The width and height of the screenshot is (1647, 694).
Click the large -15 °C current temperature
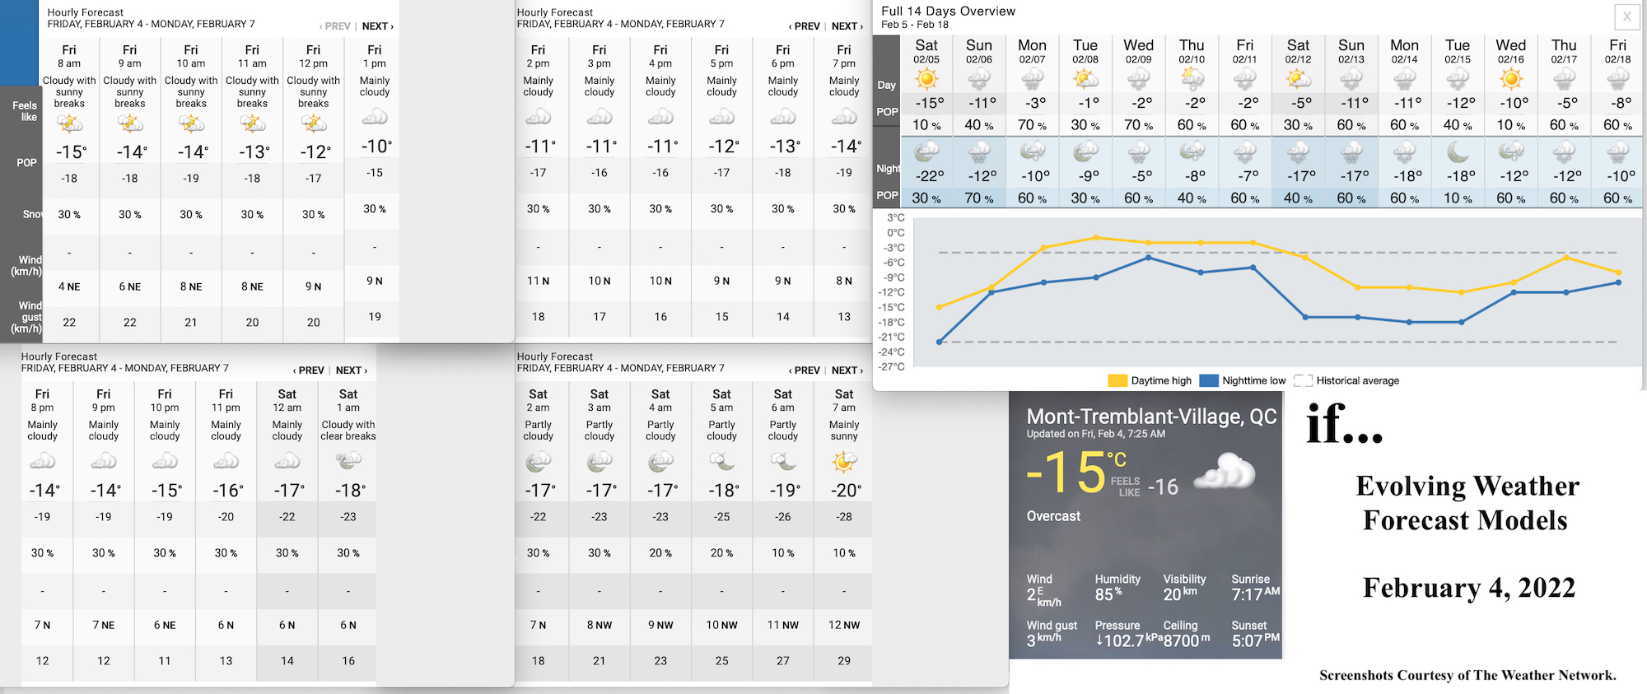coord(1075,472)
